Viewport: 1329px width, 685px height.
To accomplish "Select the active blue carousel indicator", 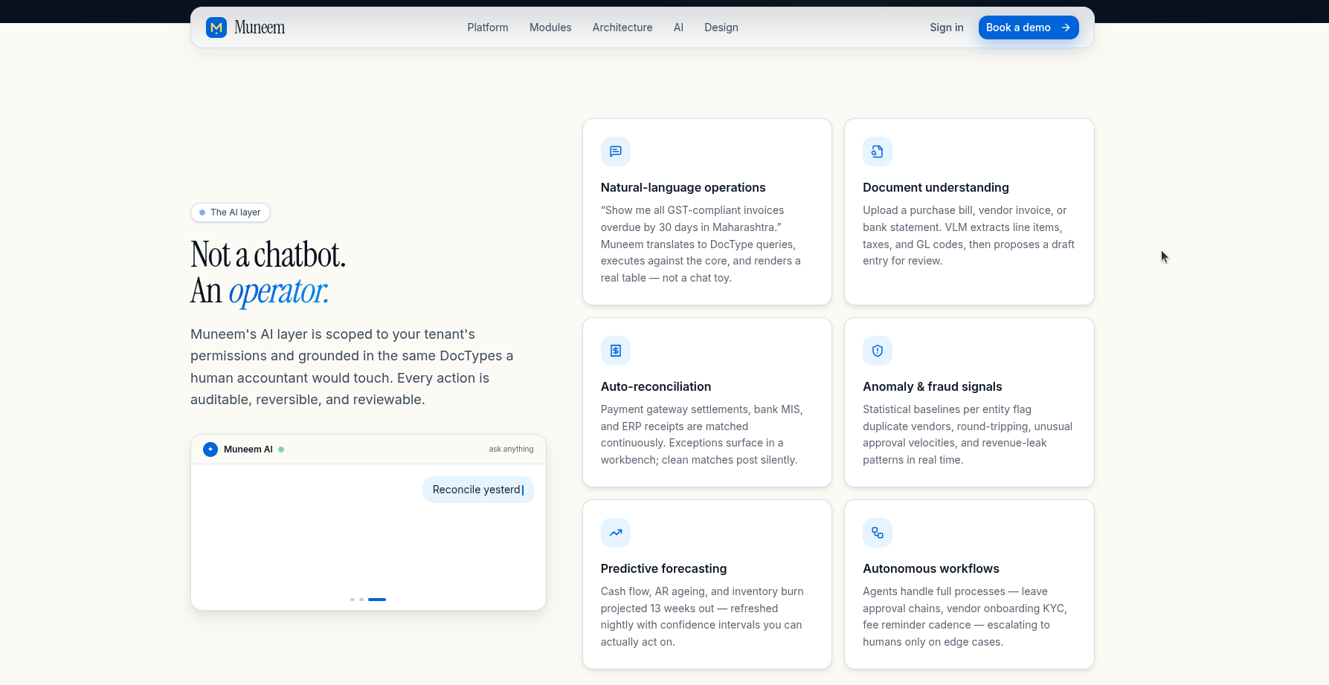I will tap(377, 600).
